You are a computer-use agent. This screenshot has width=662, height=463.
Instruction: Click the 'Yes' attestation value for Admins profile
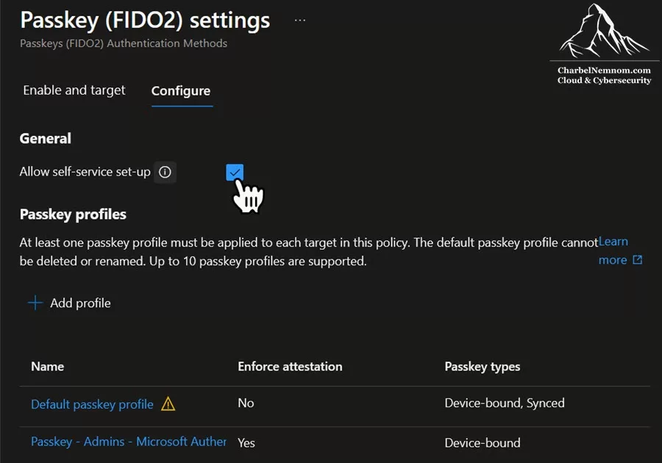click(246, 442)
